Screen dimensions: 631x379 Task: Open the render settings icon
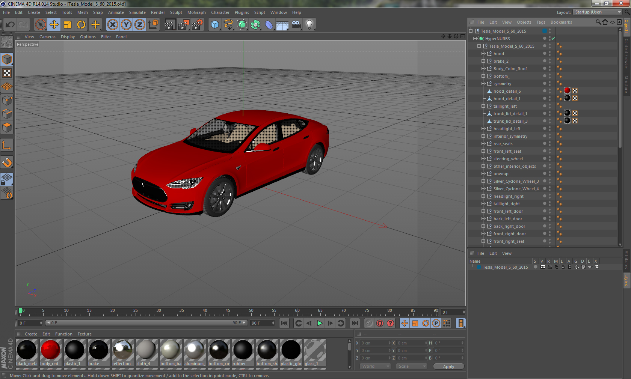point(197,25)
